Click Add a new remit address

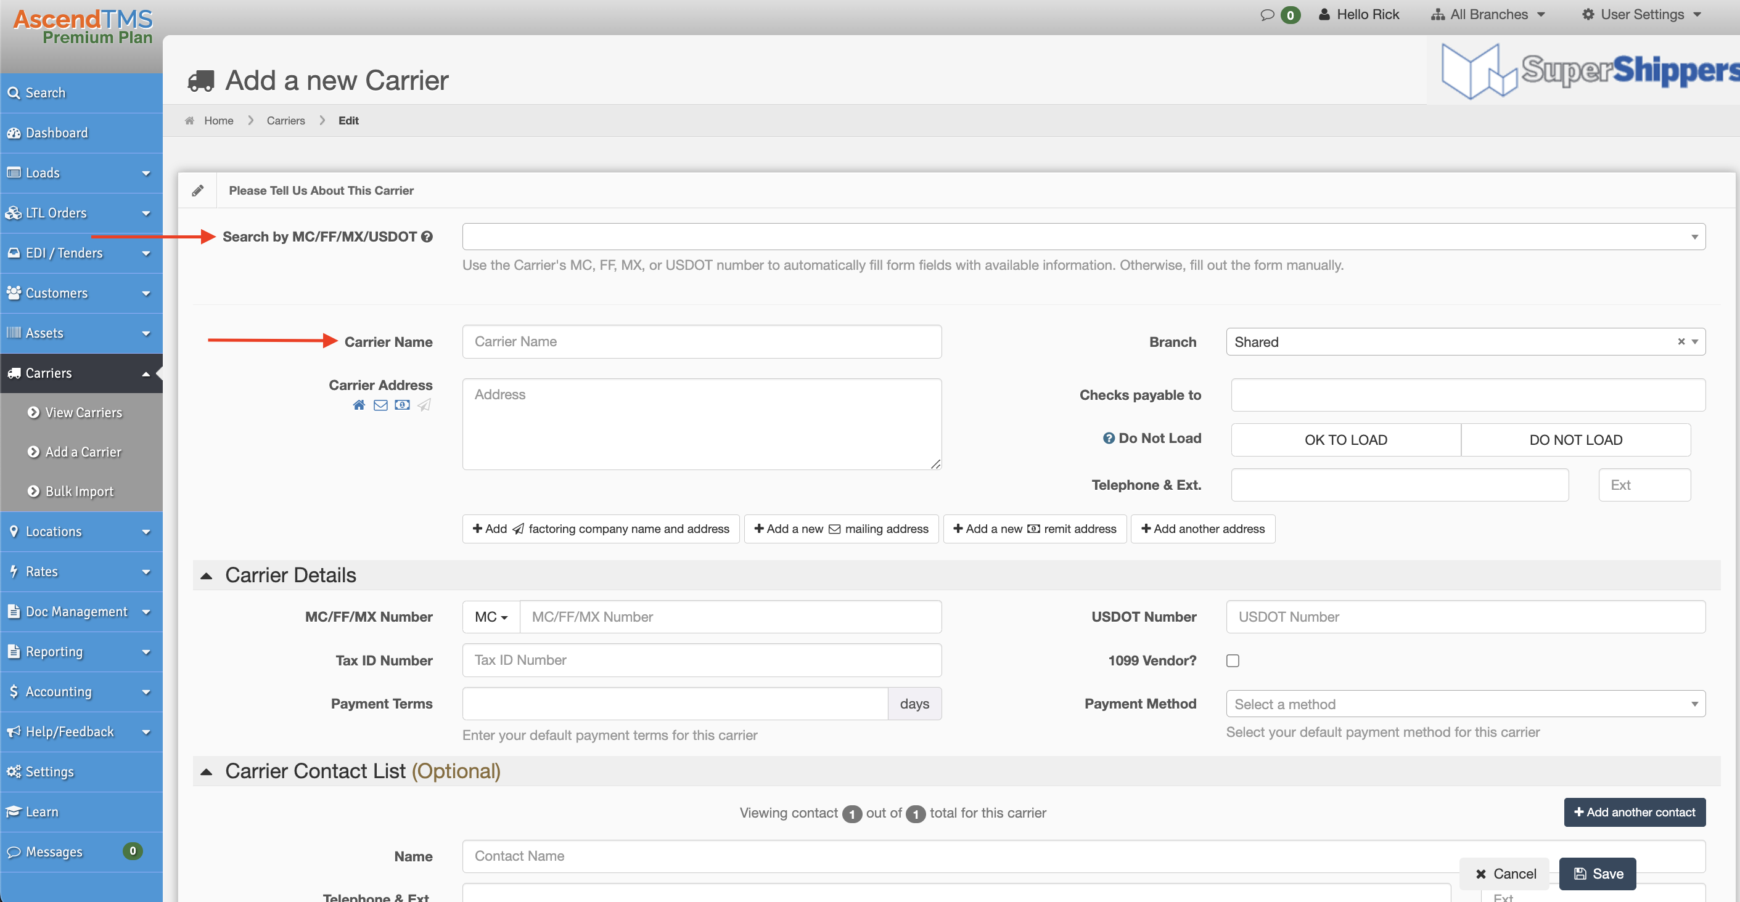(1034, 529)
